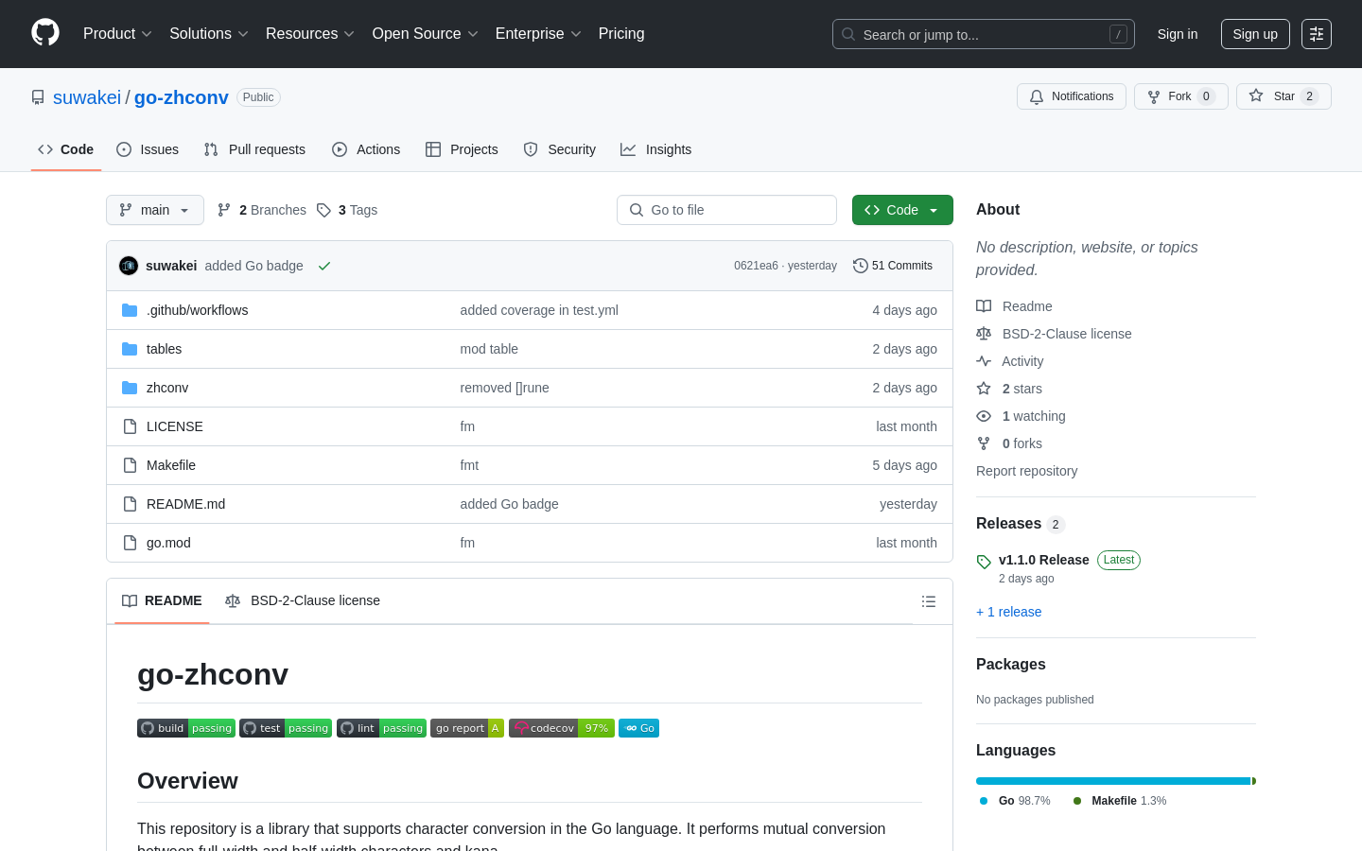
Task: Open the 3 Tags link
Action: coord(347,210)
